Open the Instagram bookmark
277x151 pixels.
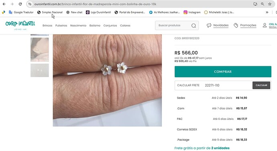click(192, 12)
